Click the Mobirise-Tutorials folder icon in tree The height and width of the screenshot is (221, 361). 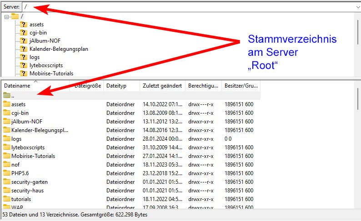(x=24, y=74)
